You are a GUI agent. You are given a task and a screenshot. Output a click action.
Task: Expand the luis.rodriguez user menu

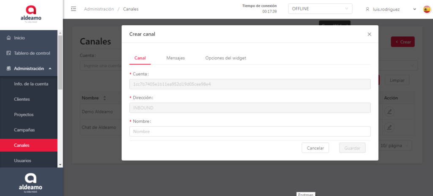click(x=391, y=9)
